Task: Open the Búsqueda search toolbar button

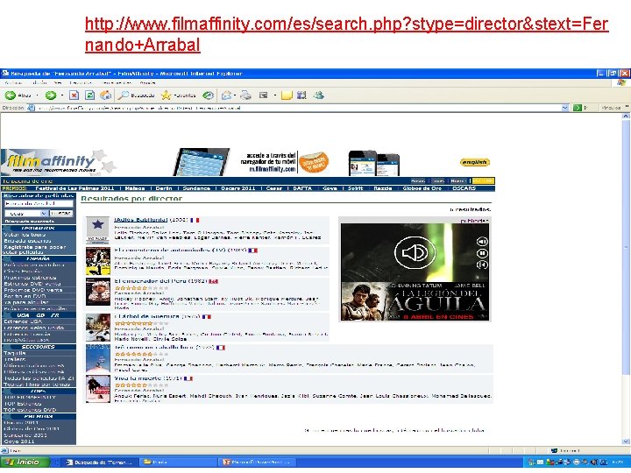Action: coord(136,95)
